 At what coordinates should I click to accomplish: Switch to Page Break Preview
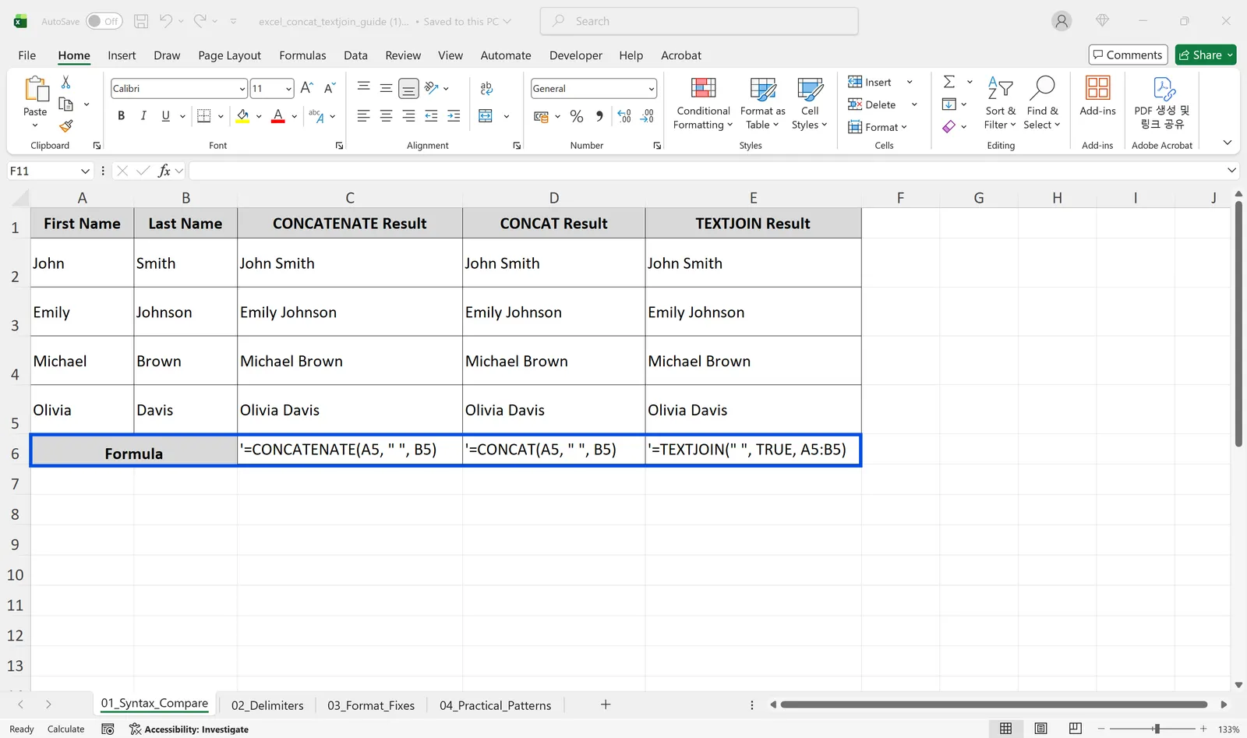(x=1076, y=729)
